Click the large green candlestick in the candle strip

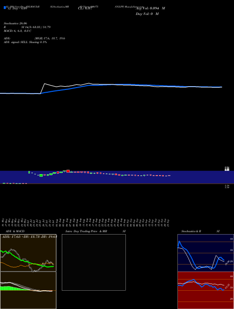(41, 176)
